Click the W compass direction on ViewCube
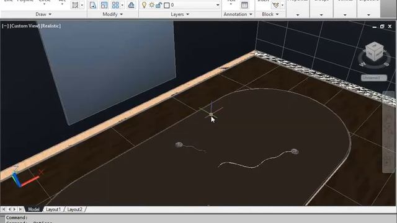397x223 pixels. pos(362,64)
